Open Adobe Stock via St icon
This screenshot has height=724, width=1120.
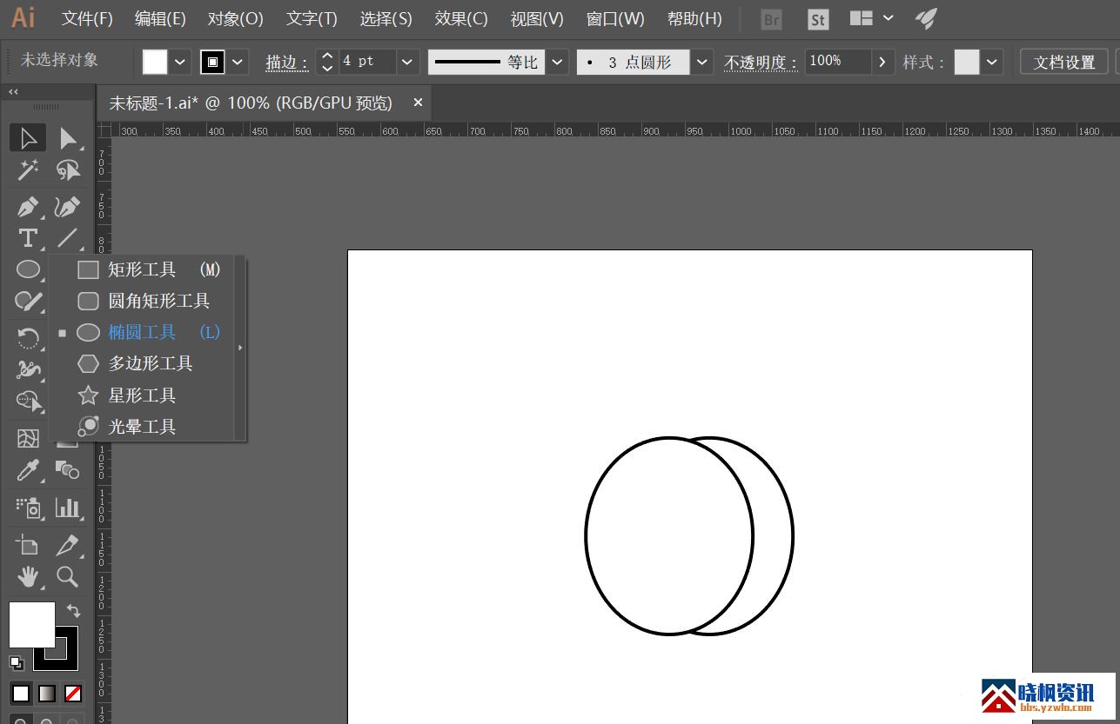[817, 19]
